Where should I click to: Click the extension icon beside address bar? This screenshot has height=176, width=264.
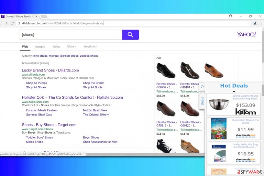coord(255,23)
